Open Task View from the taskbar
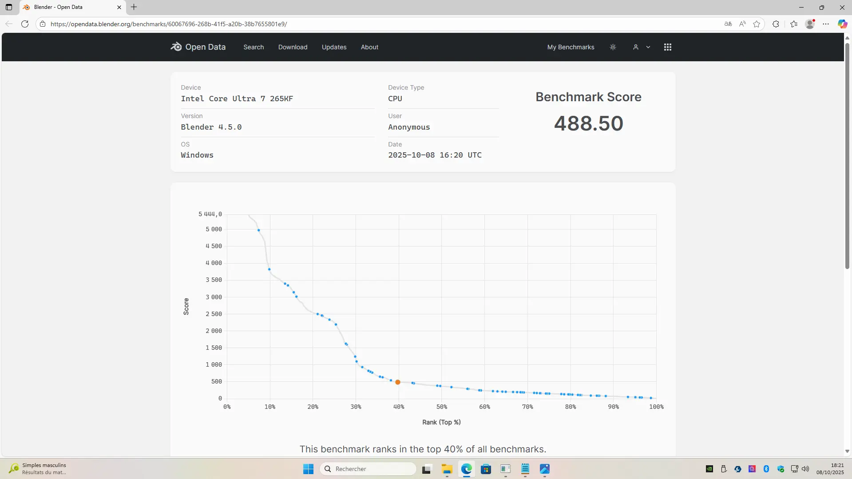Viewport: 852px width, 479px height. tap(427, 469)
